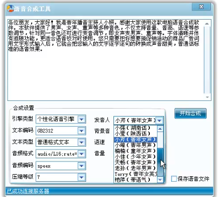
Task: Click the 已成功连接服务器 status text
Action: click(28, 192)
